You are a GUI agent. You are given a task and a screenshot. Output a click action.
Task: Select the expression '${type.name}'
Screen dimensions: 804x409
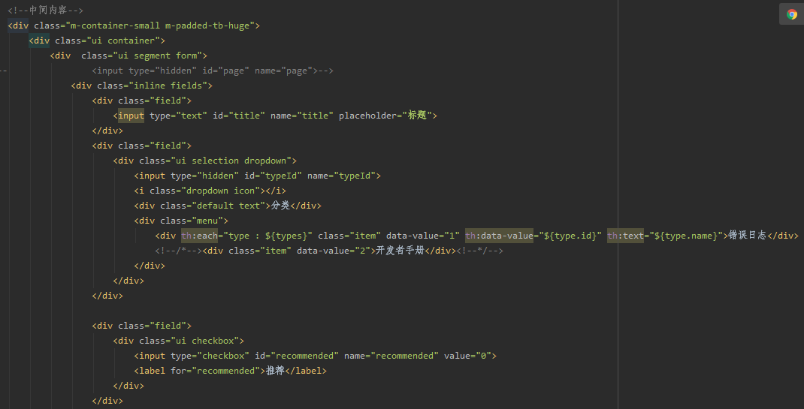coord(686,236)
